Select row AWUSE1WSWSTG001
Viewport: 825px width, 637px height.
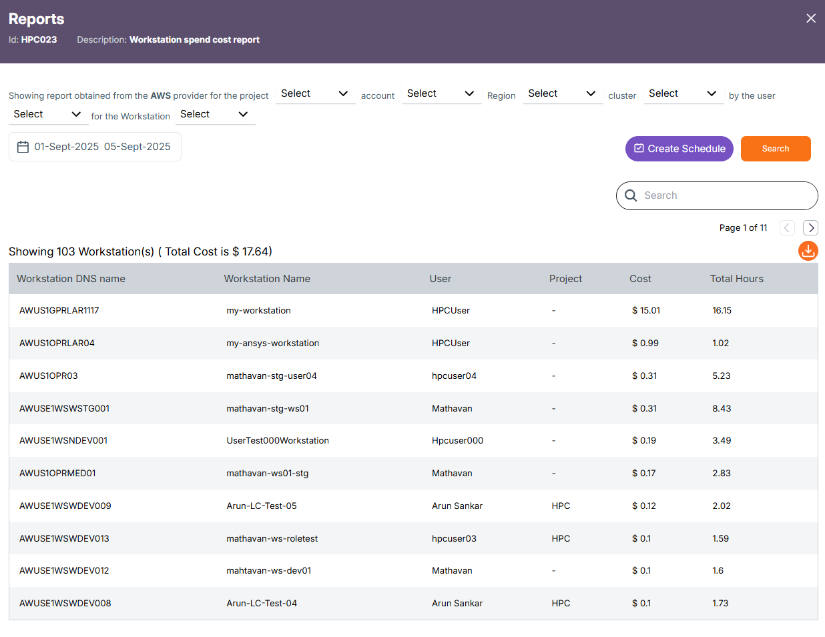point(413,408)
